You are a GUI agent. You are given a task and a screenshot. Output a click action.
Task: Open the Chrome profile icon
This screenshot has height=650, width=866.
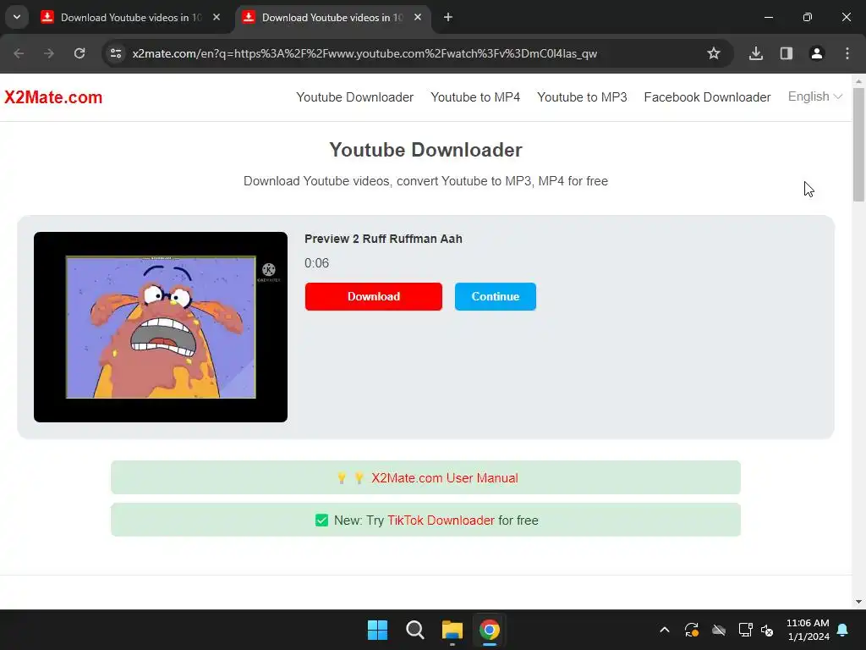pos(817,53)
